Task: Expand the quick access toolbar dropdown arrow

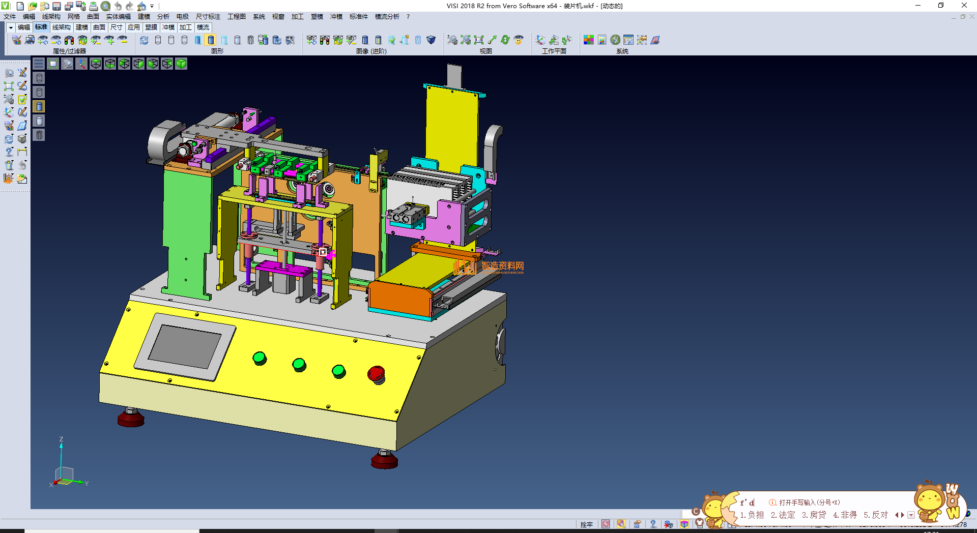Action: point(152,6)
